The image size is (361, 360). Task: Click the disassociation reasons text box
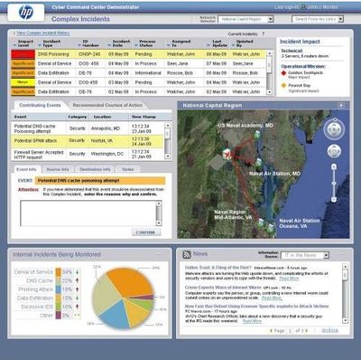[91, 213]
